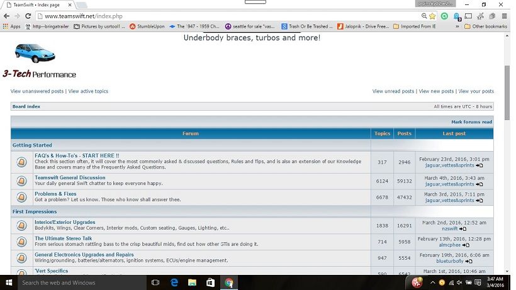Open the FAQ's & How-To's forum link

(x=76, y=155)
